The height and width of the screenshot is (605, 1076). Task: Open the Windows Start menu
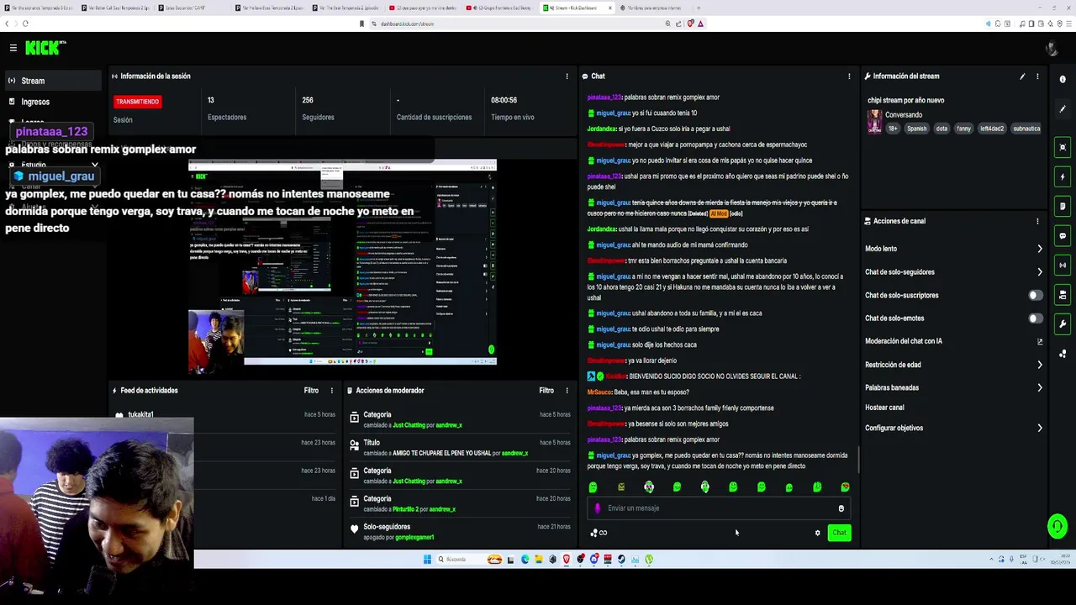tap(427, 560)
